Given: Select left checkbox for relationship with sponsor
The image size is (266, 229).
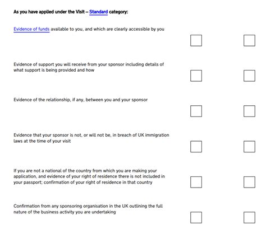Looking at the screenshot, I should tap(196, 111).
